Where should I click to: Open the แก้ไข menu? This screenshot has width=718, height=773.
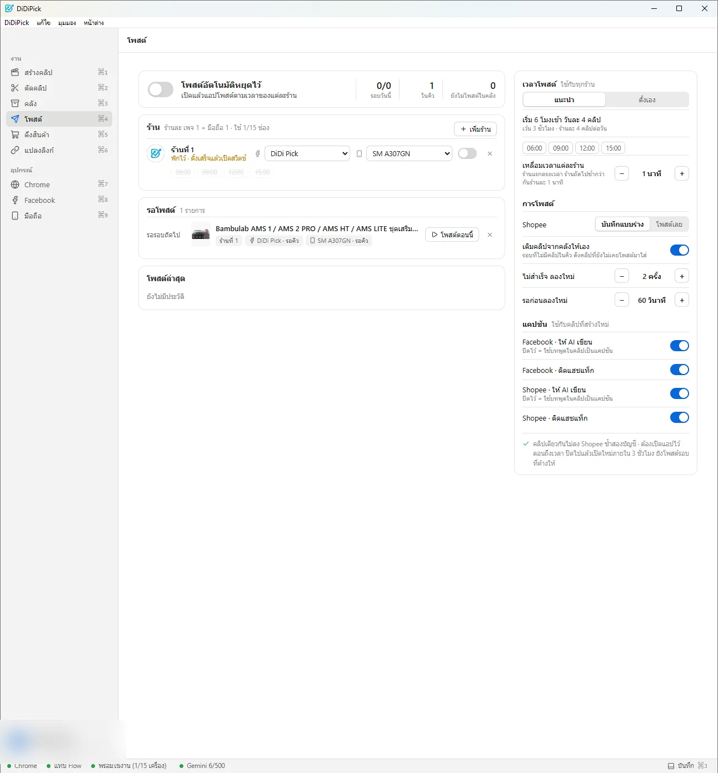click(44, 23)
